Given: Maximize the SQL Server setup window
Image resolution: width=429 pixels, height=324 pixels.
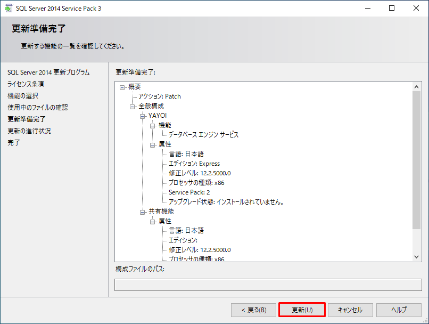Looking at the screenshot, I should click(392, 8).
